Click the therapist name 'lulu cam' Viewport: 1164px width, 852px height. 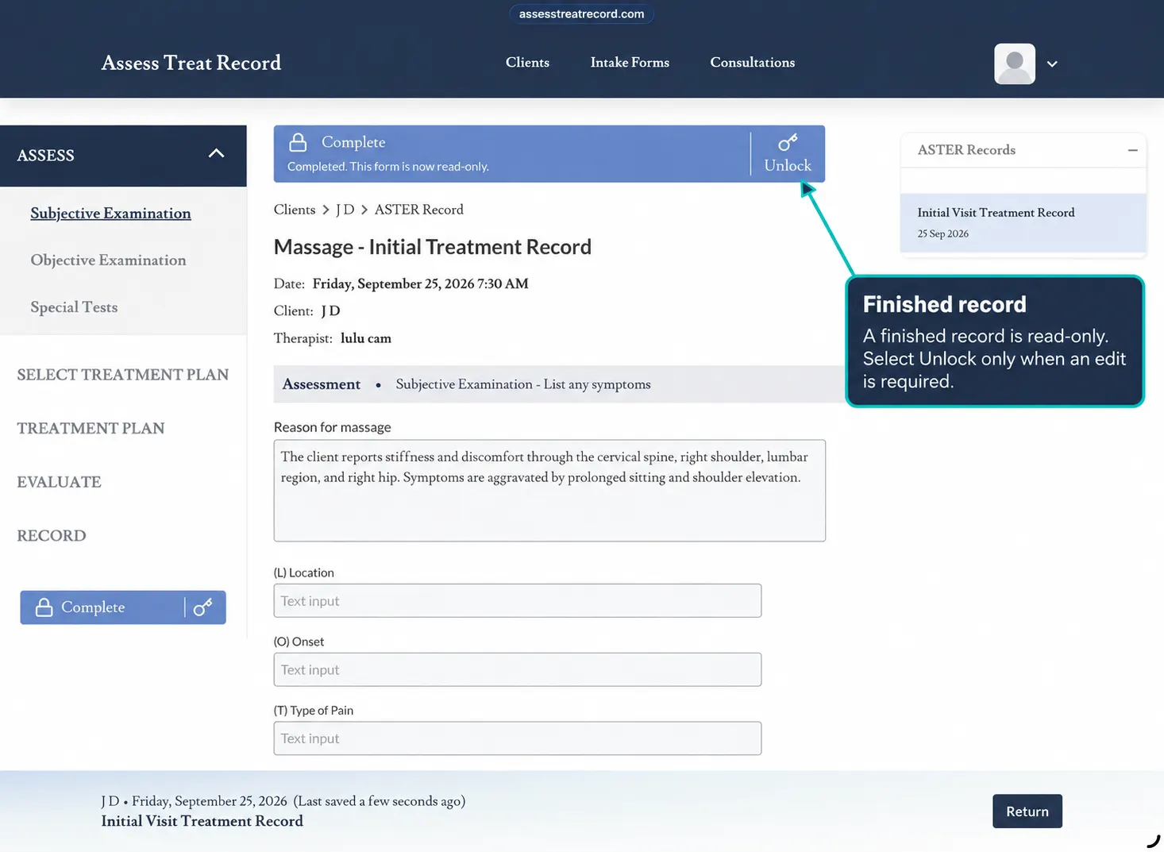[x=366, y=338]
